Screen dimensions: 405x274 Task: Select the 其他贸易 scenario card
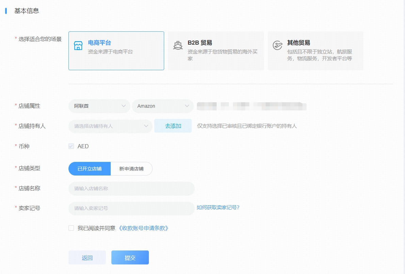click(315, 50)
